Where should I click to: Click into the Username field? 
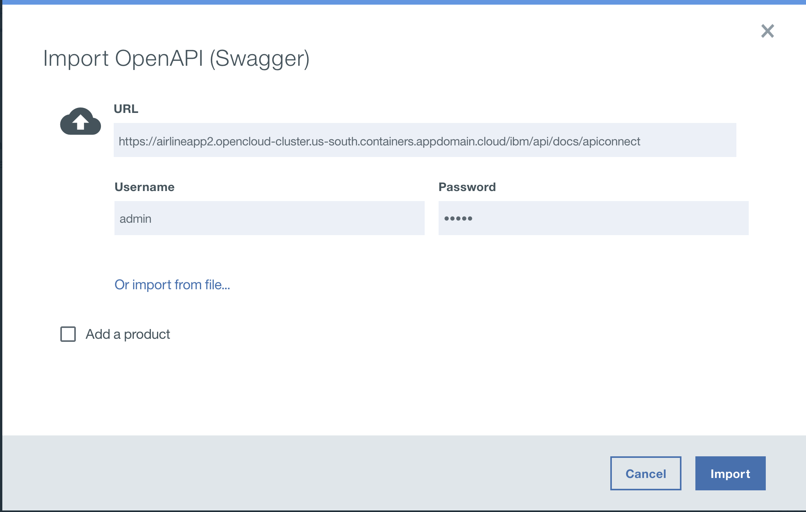click(x=269, y=218)
